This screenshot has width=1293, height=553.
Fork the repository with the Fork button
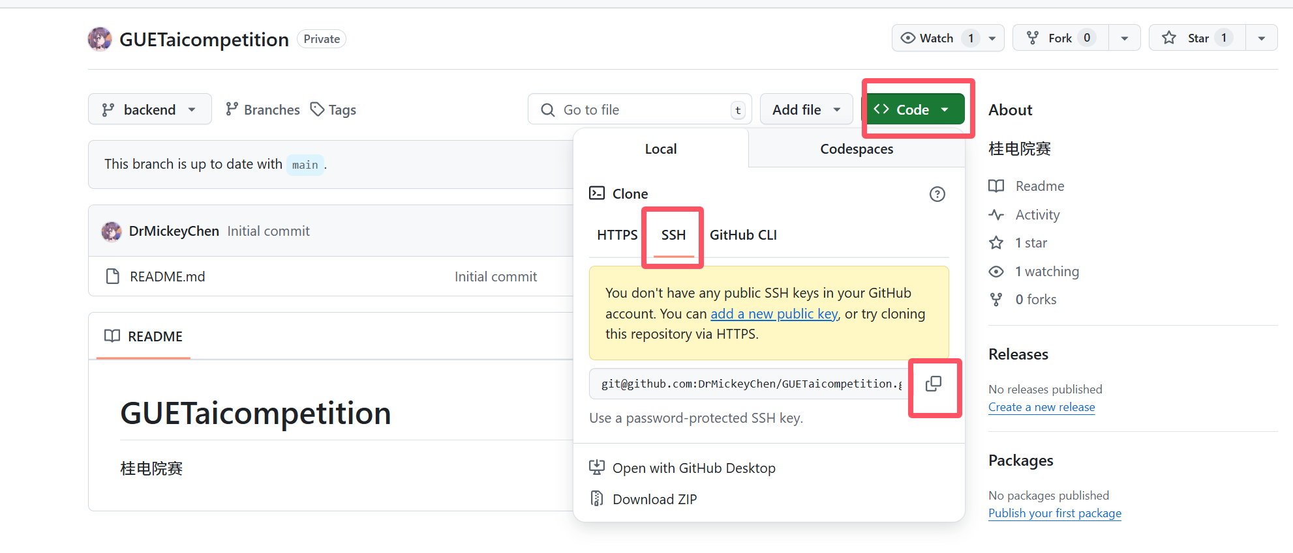1061,38
